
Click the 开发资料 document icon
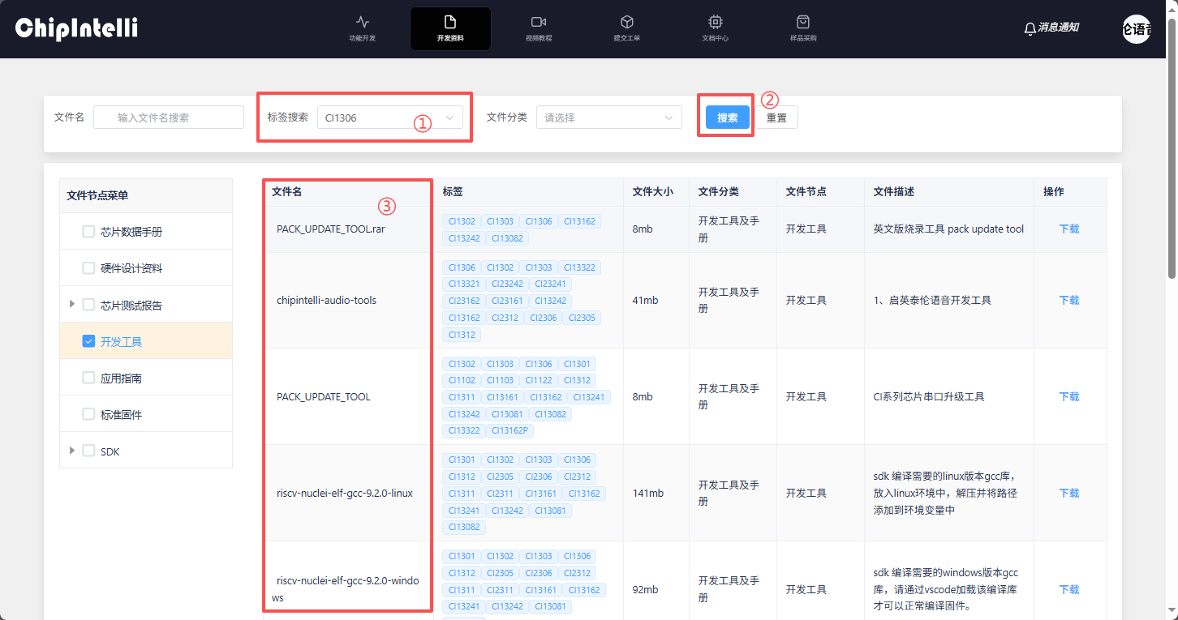tap(450, 22)
